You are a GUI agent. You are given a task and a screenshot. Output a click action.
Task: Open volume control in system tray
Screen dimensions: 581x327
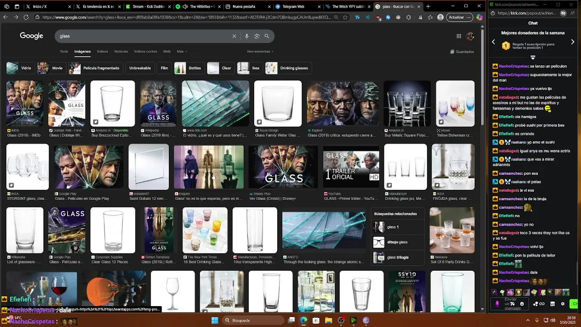click(553, 320)
